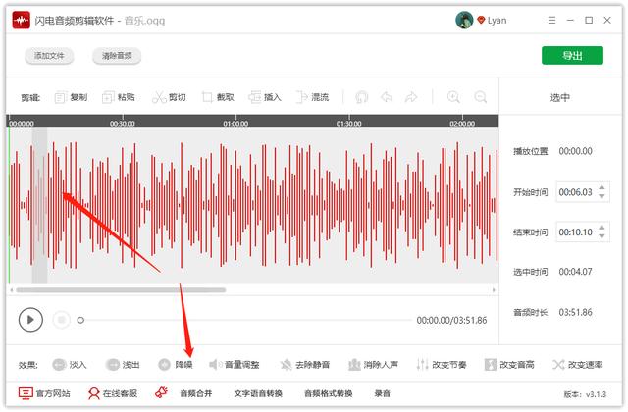Click the Paste (粘贴) edit tool
Viewport: 628px width, 412px height.
pyautogui.click(x=119, y=97)
